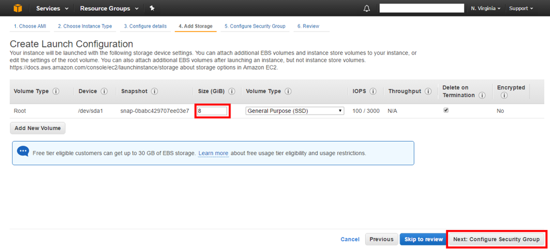550x251 pixels.
Task: Click the Add New Volume button
Action: [x=37, y=128]
